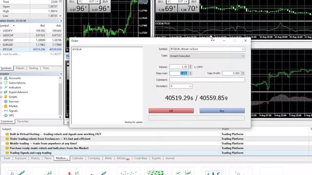
Task: Collapse the tick details chevron next to Low
Action: coord(60,16)
